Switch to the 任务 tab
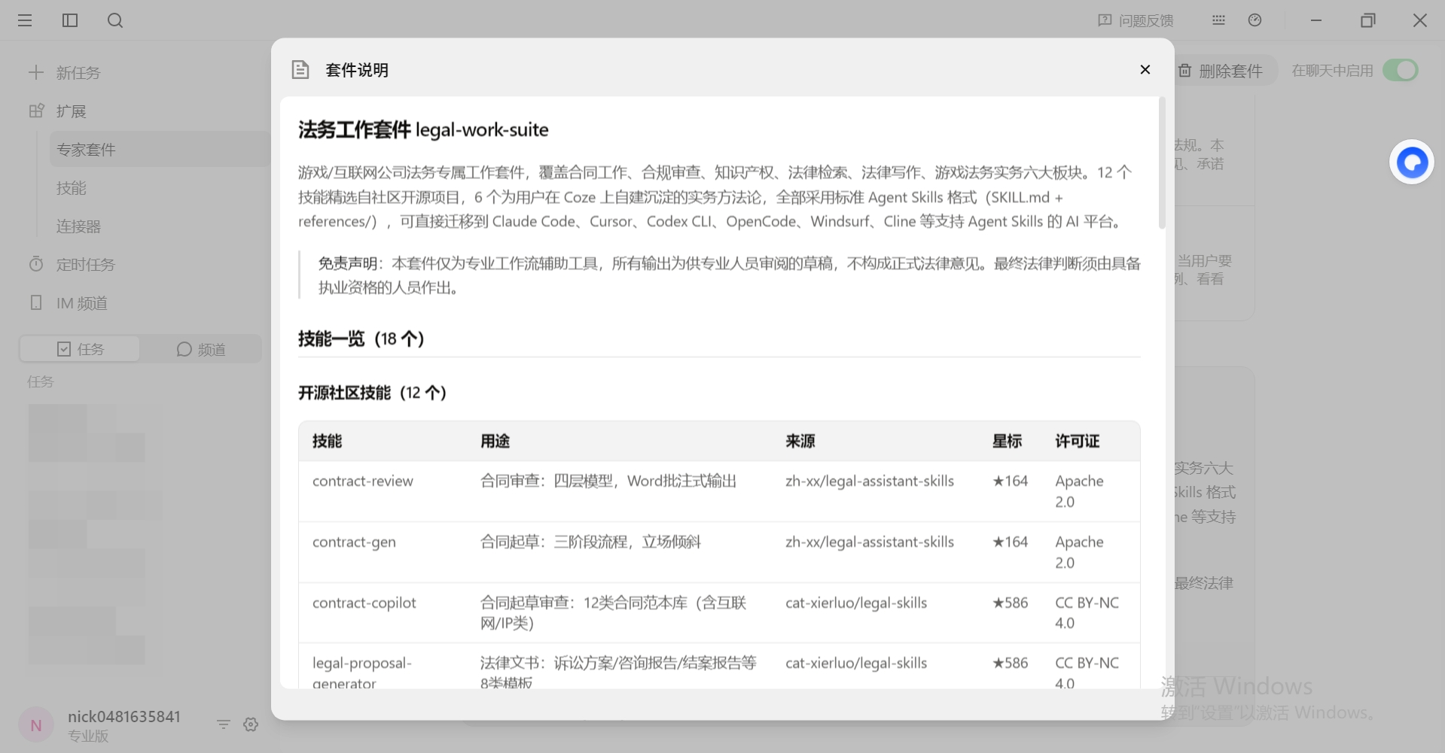 [x=80, y=349]
